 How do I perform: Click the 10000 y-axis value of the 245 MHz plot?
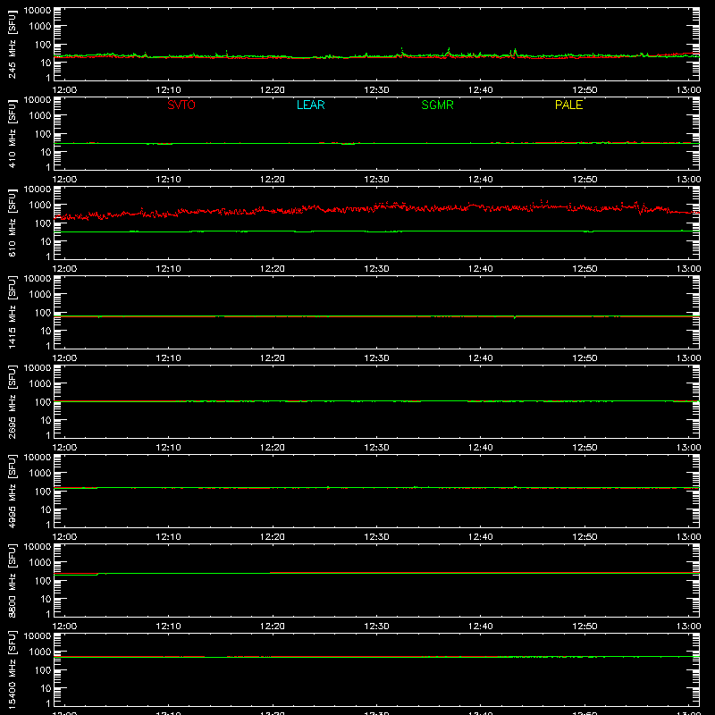click(38, 11)
